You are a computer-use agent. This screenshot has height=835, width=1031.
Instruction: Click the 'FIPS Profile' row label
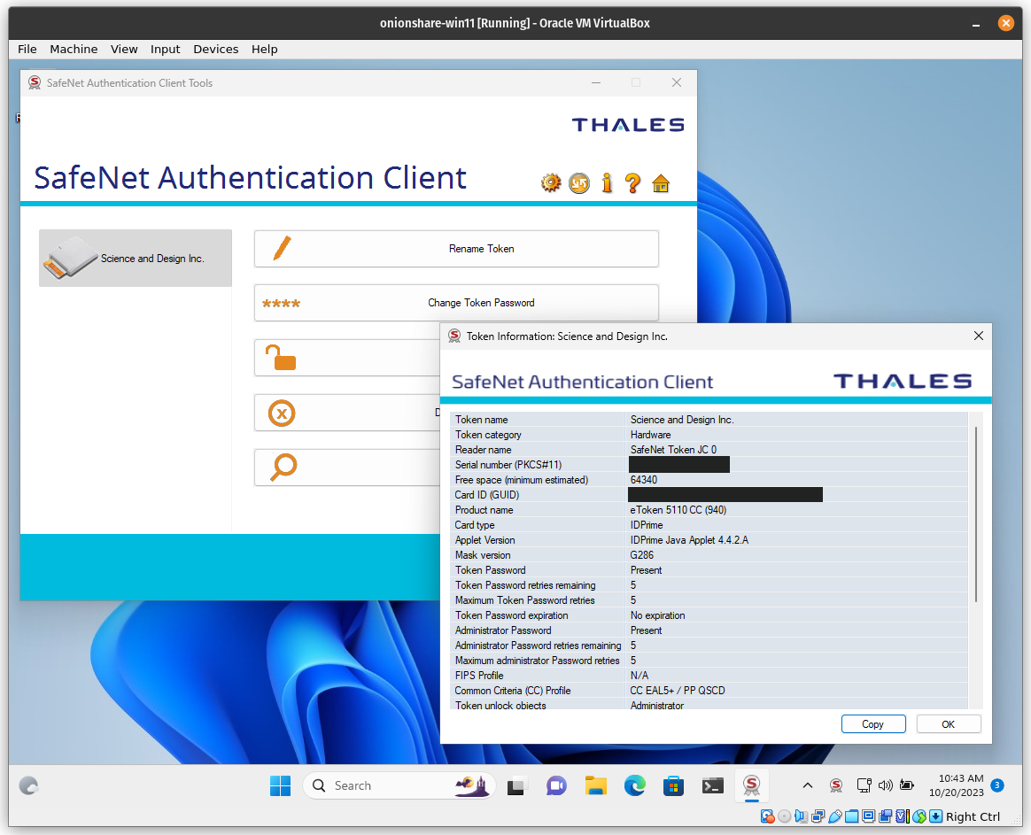478,676
